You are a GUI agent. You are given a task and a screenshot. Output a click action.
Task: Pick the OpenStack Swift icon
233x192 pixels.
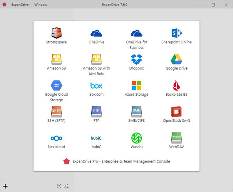[x=177, y=112]
